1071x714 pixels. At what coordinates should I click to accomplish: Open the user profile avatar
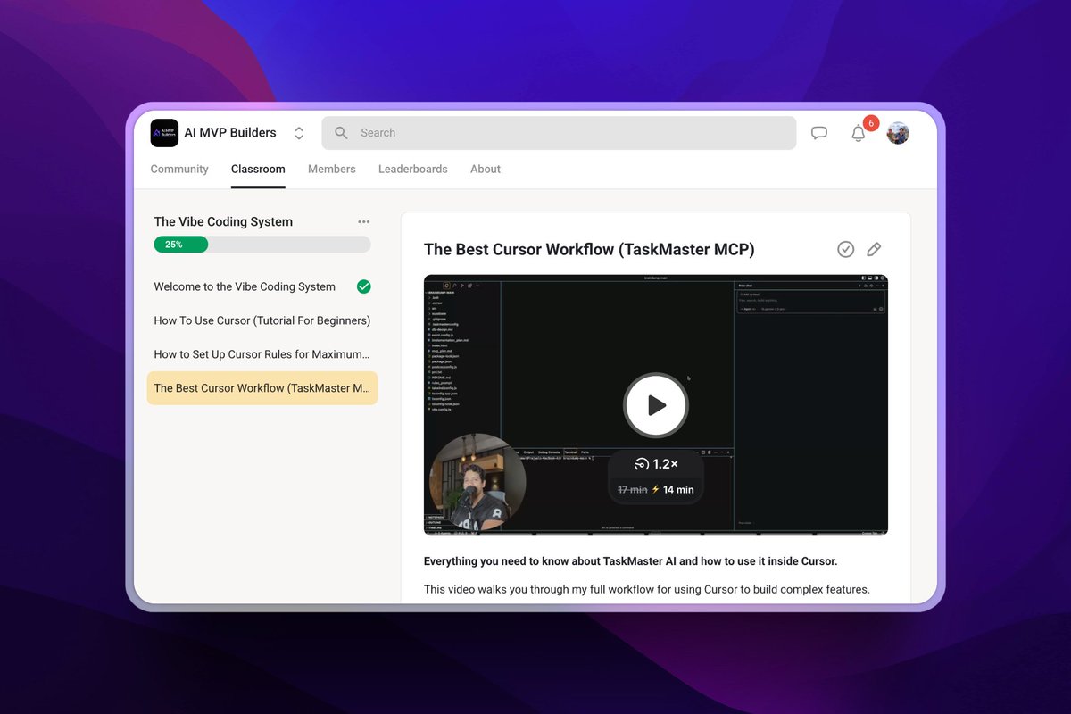pyautogui.click(x=898, y=133)
